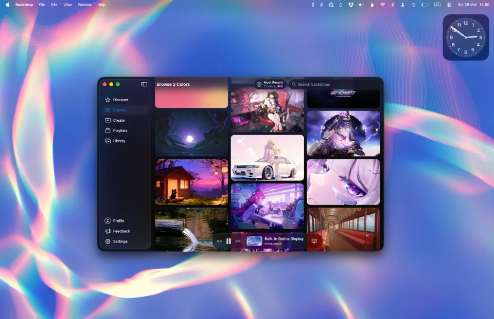Open the File menu

pyautogui.click(x=42, y=5)
